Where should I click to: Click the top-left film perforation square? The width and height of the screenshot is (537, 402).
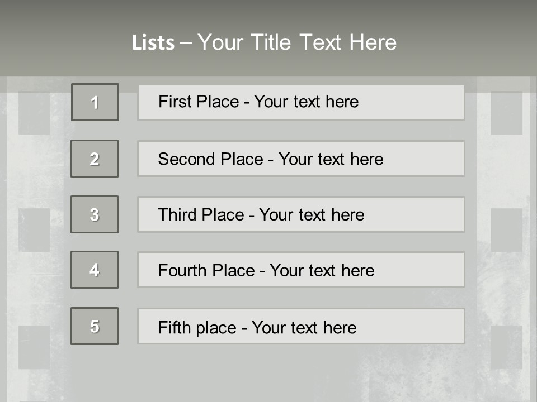pyautogui.click(x=34, y=113)
